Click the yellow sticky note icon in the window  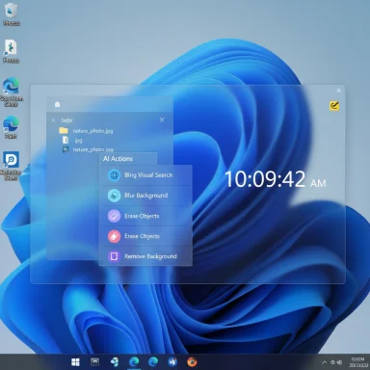pos(334,106)
